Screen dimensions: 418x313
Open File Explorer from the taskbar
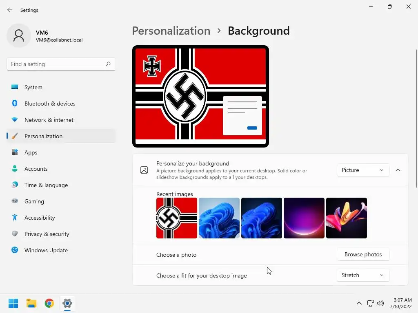pyautogui.click(x=31, y=303)
